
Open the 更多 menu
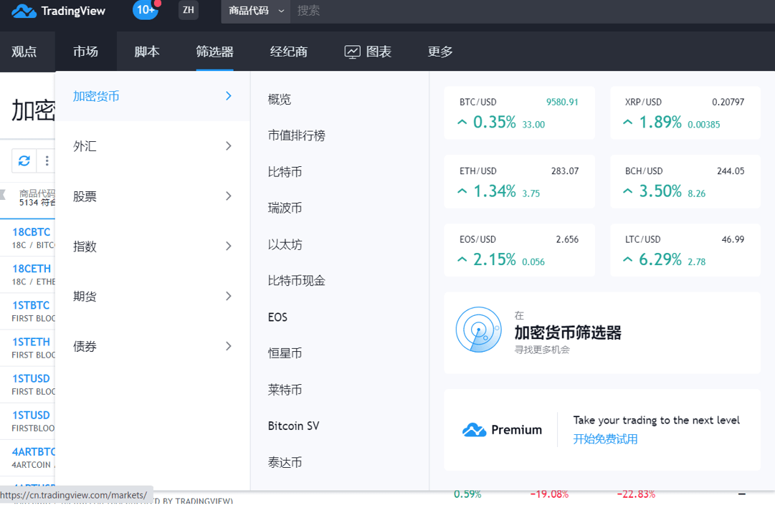pyautogui.click(x=440, y=52)
